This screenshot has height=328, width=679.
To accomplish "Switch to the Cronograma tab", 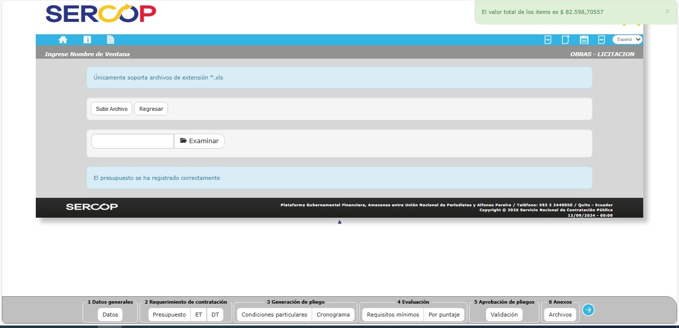I will point(333,315).
